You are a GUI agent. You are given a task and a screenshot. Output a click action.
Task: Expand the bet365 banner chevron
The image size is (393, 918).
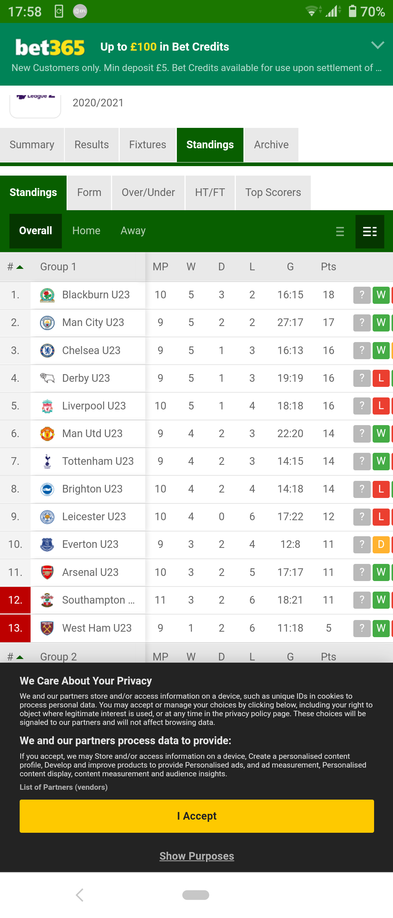click(x=378, y=45)
